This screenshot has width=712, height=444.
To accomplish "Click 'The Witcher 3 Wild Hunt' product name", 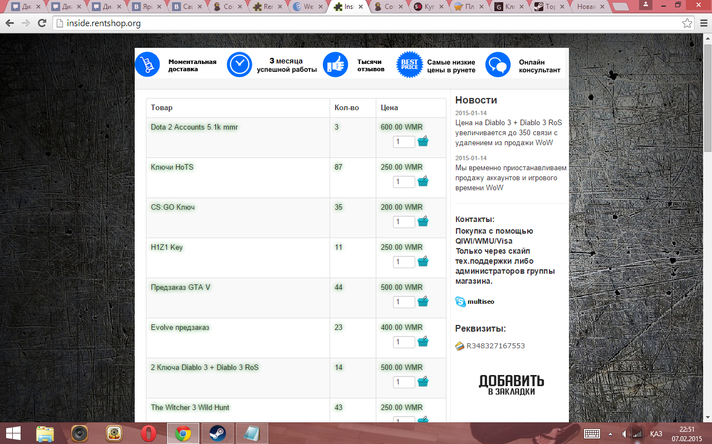I will (190, 407).
